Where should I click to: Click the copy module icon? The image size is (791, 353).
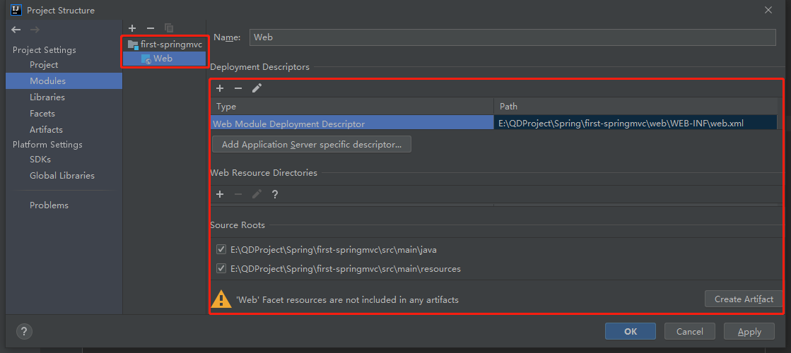coord(169,28)
